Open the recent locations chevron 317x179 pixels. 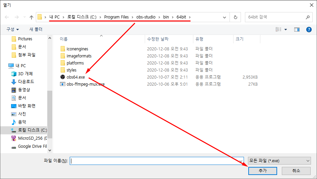pyautogui.click(x=24, y=17)
